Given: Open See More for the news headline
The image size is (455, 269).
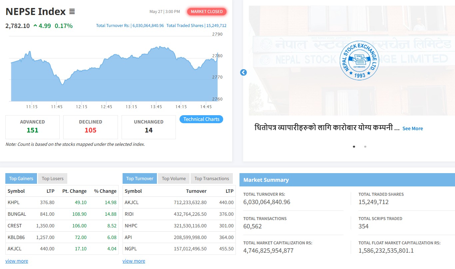Looking at the screenshot, I should pos(413,129).
